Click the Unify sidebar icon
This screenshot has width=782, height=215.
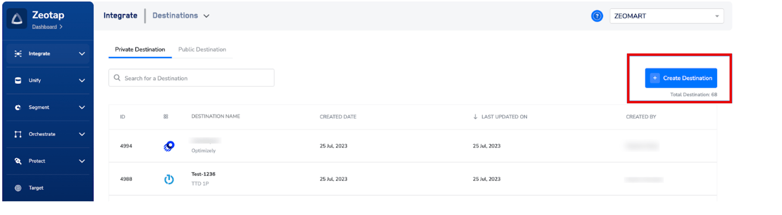[x=18, y=81]
